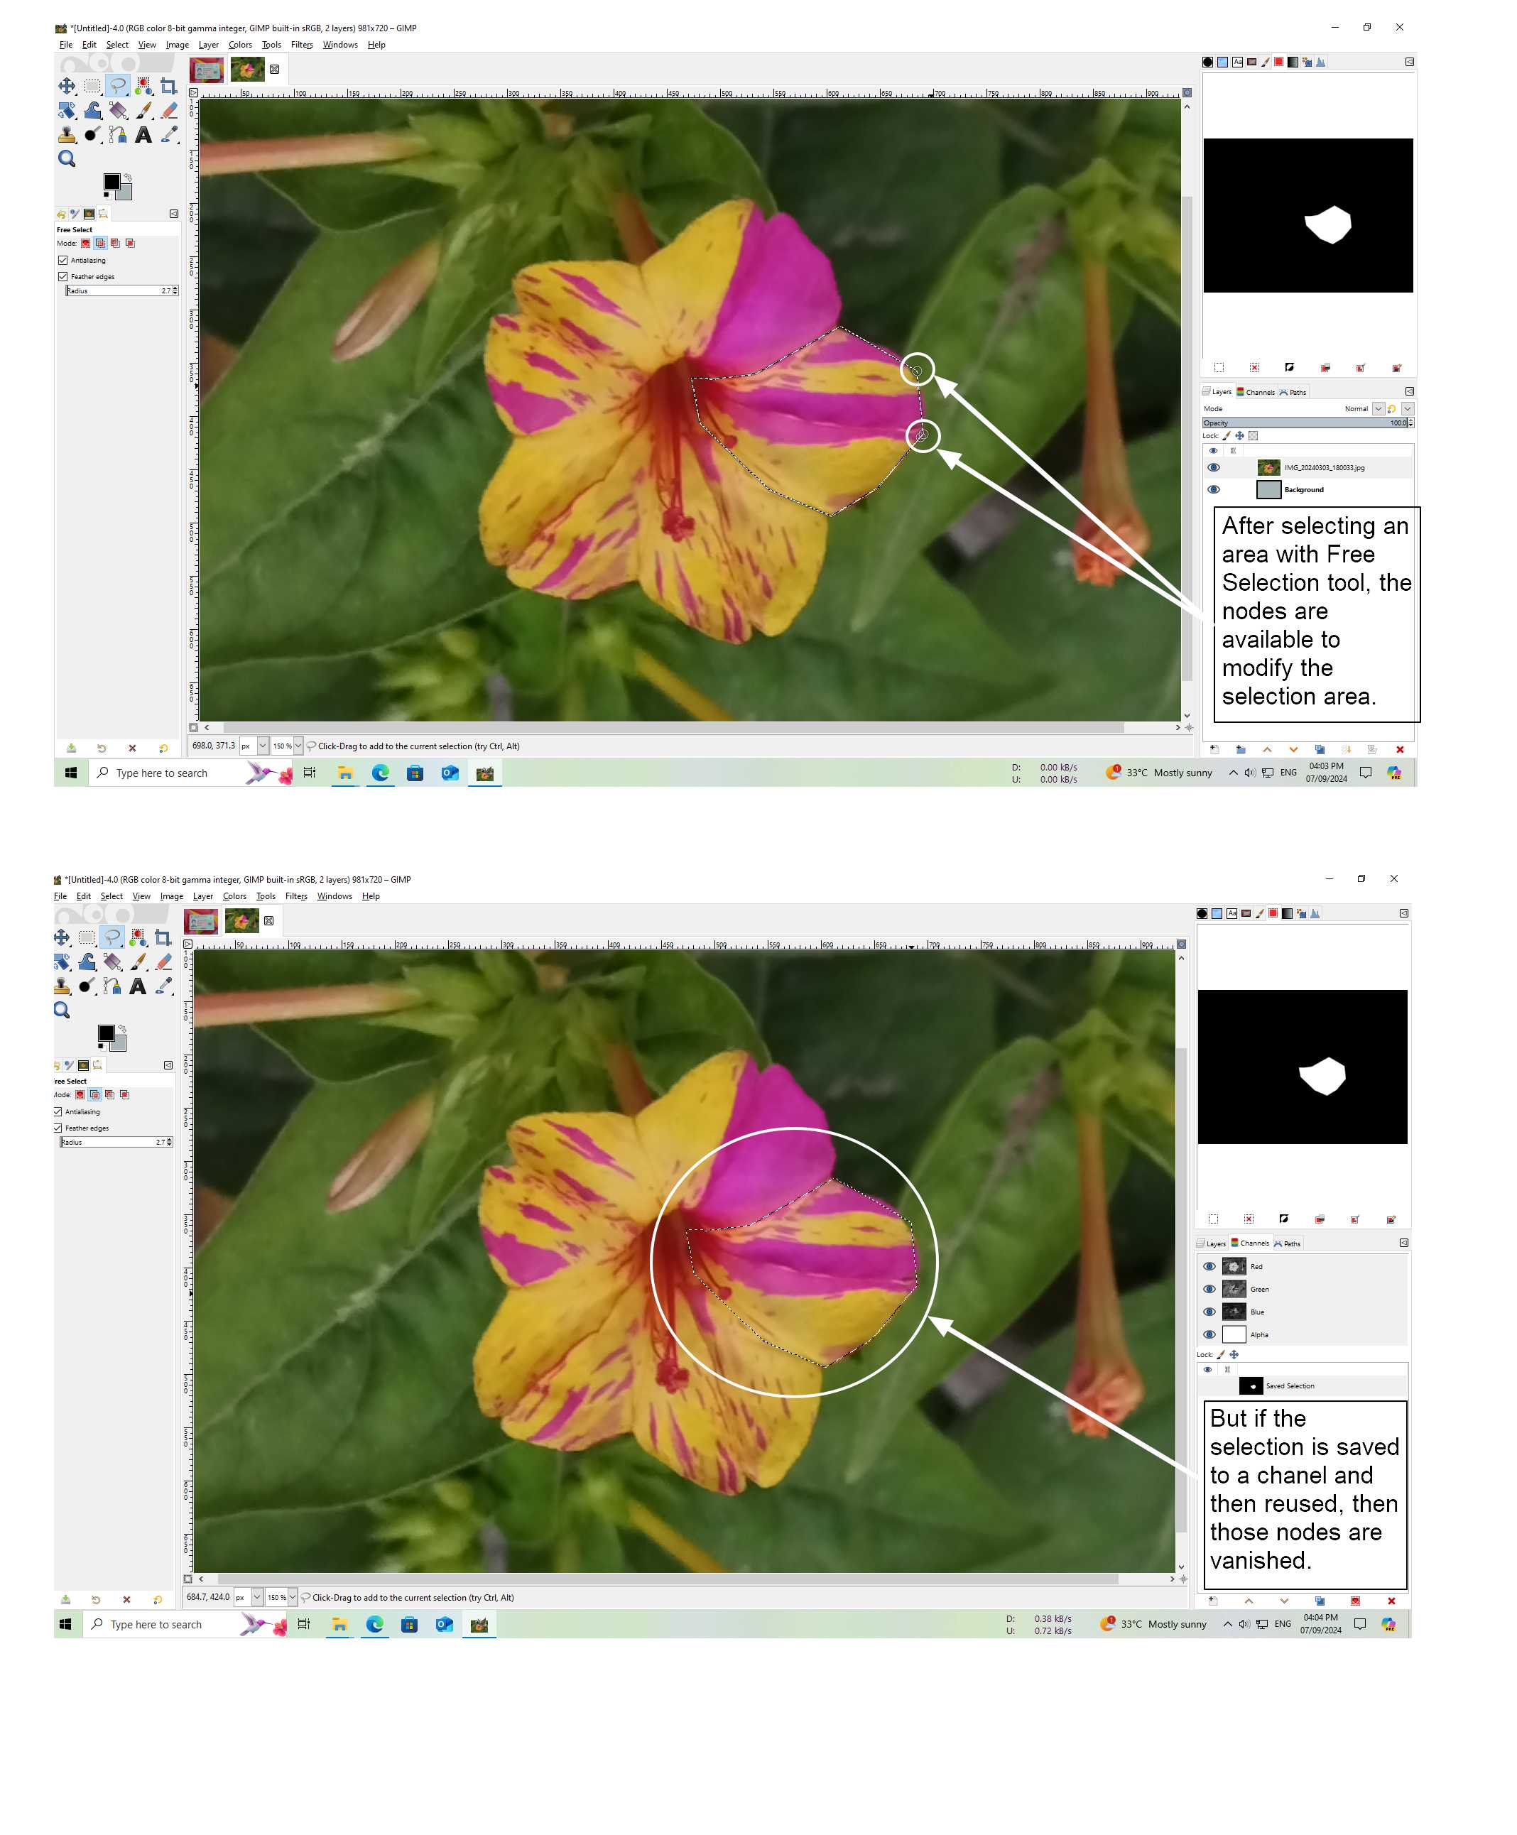Toggle visibility of the Alpha channel
The height and width of the screenshot is (1835, 1517).
coord(1209,1334)
